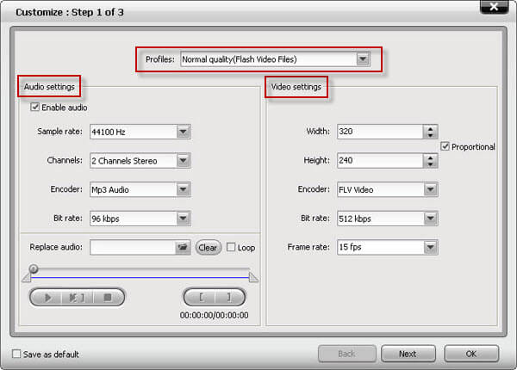The width and height of the screenshot is (517, 370).
Task: Click the OK button
Action: (x=471, y=354)
